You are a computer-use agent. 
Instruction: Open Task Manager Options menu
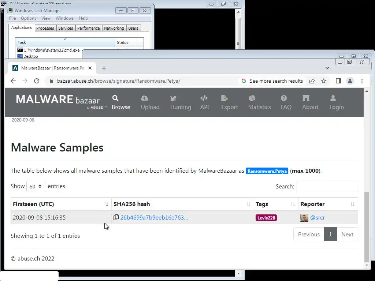click(x=29, y=18)
